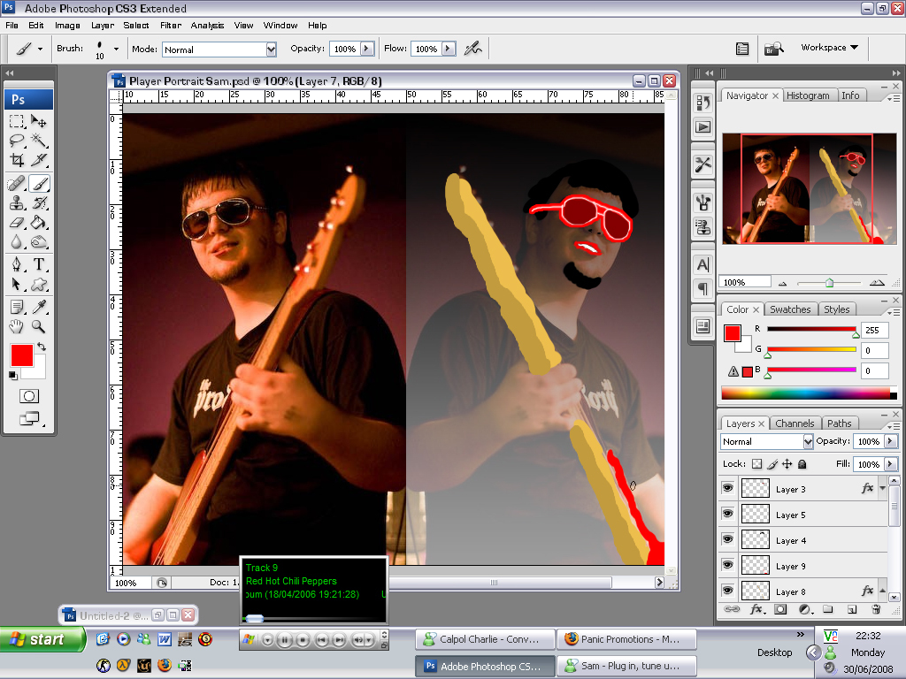Delete layer using the trash icon
The image size is (906, 679).
click(x=876, y=609)
